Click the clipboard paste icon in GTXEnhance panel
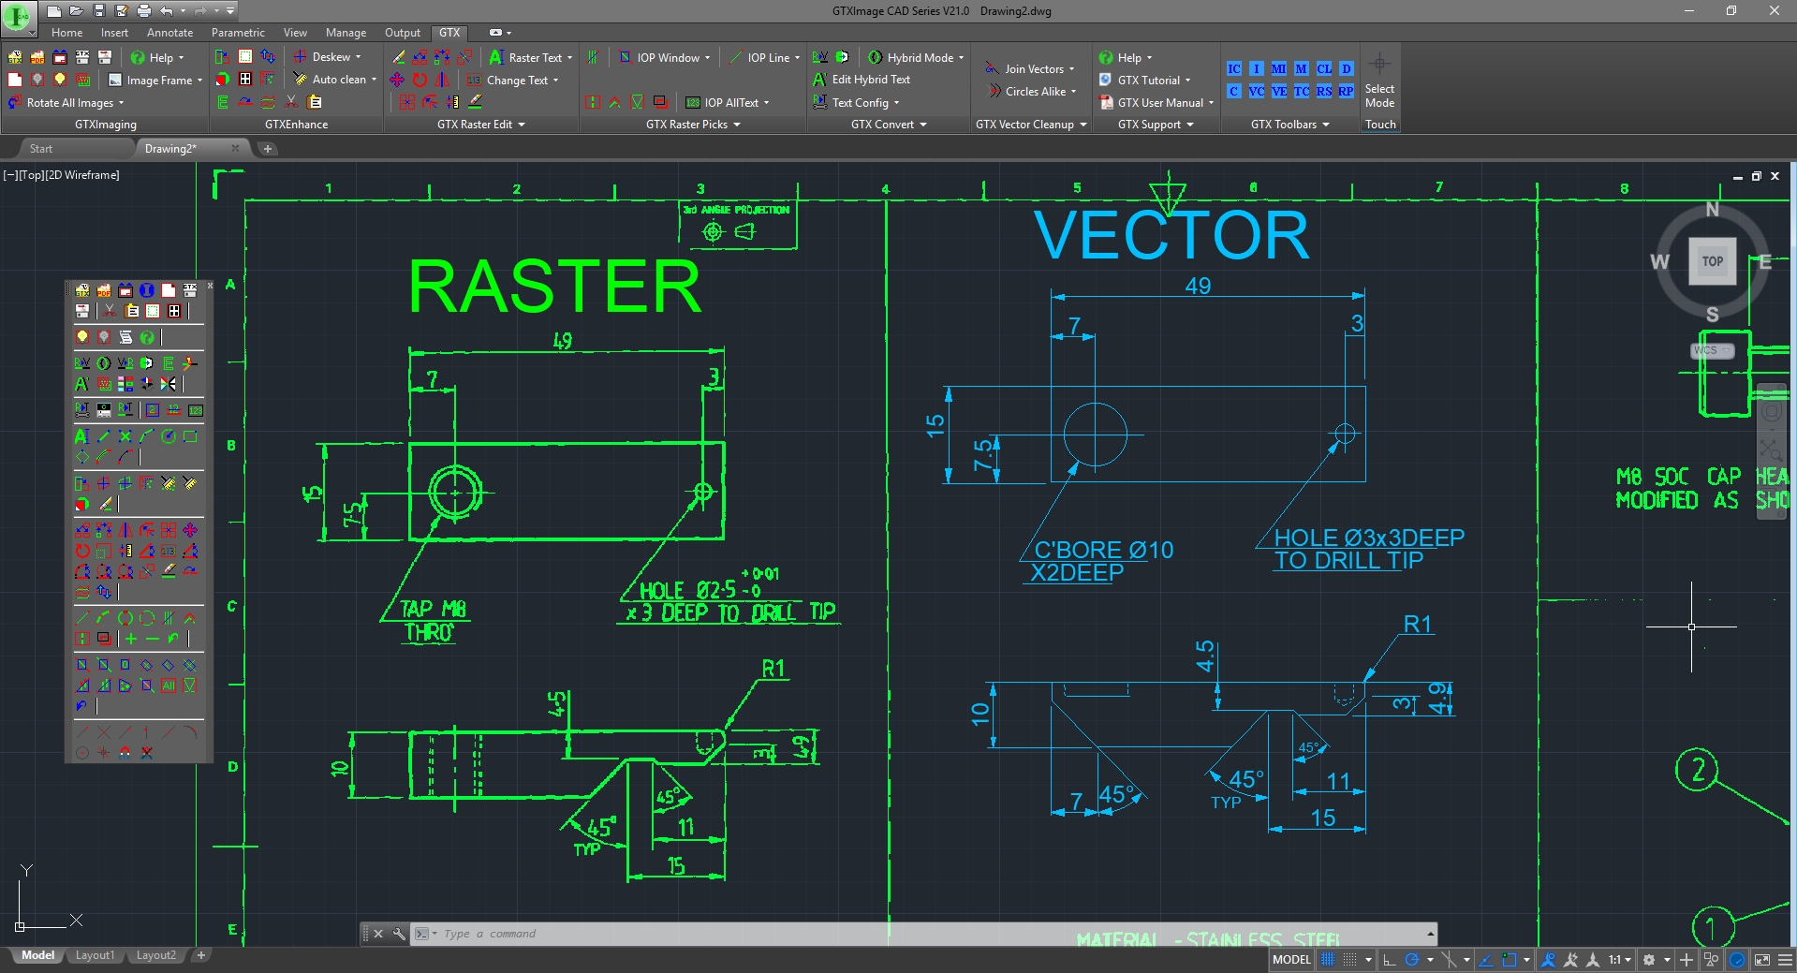Image resolution: width=1797 pixels, height=973 pixels. coord(315,102)
